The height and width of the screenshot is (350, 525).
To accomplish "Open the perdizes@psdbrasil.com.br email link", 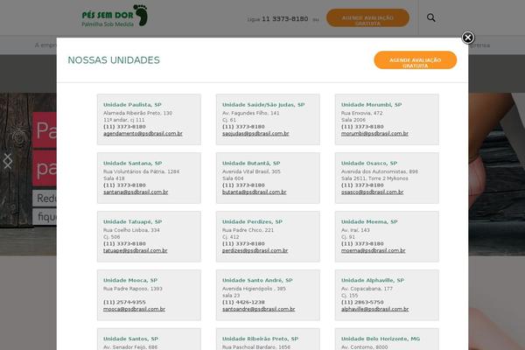I will coord(255,250).
